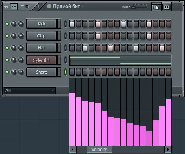Image resolution: width=185 pixels, height=154 pixels.
Task: Open the pattern name dropdown arrow
Action: point(83,6)
